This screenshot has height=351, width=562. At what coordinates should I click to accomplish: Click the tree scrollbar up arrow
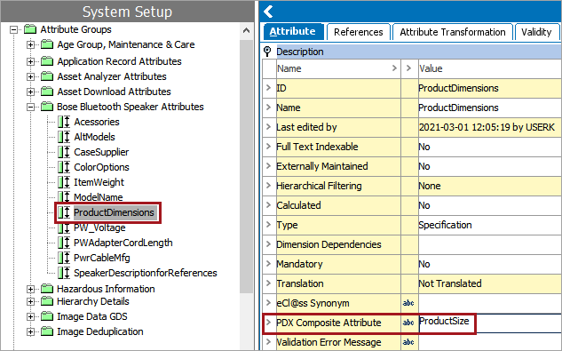click(246, 30)
